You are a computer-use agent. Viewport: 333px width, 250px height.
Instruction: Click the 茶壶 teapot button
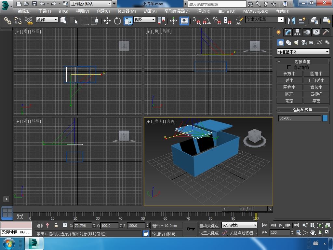tap(289, 101)
